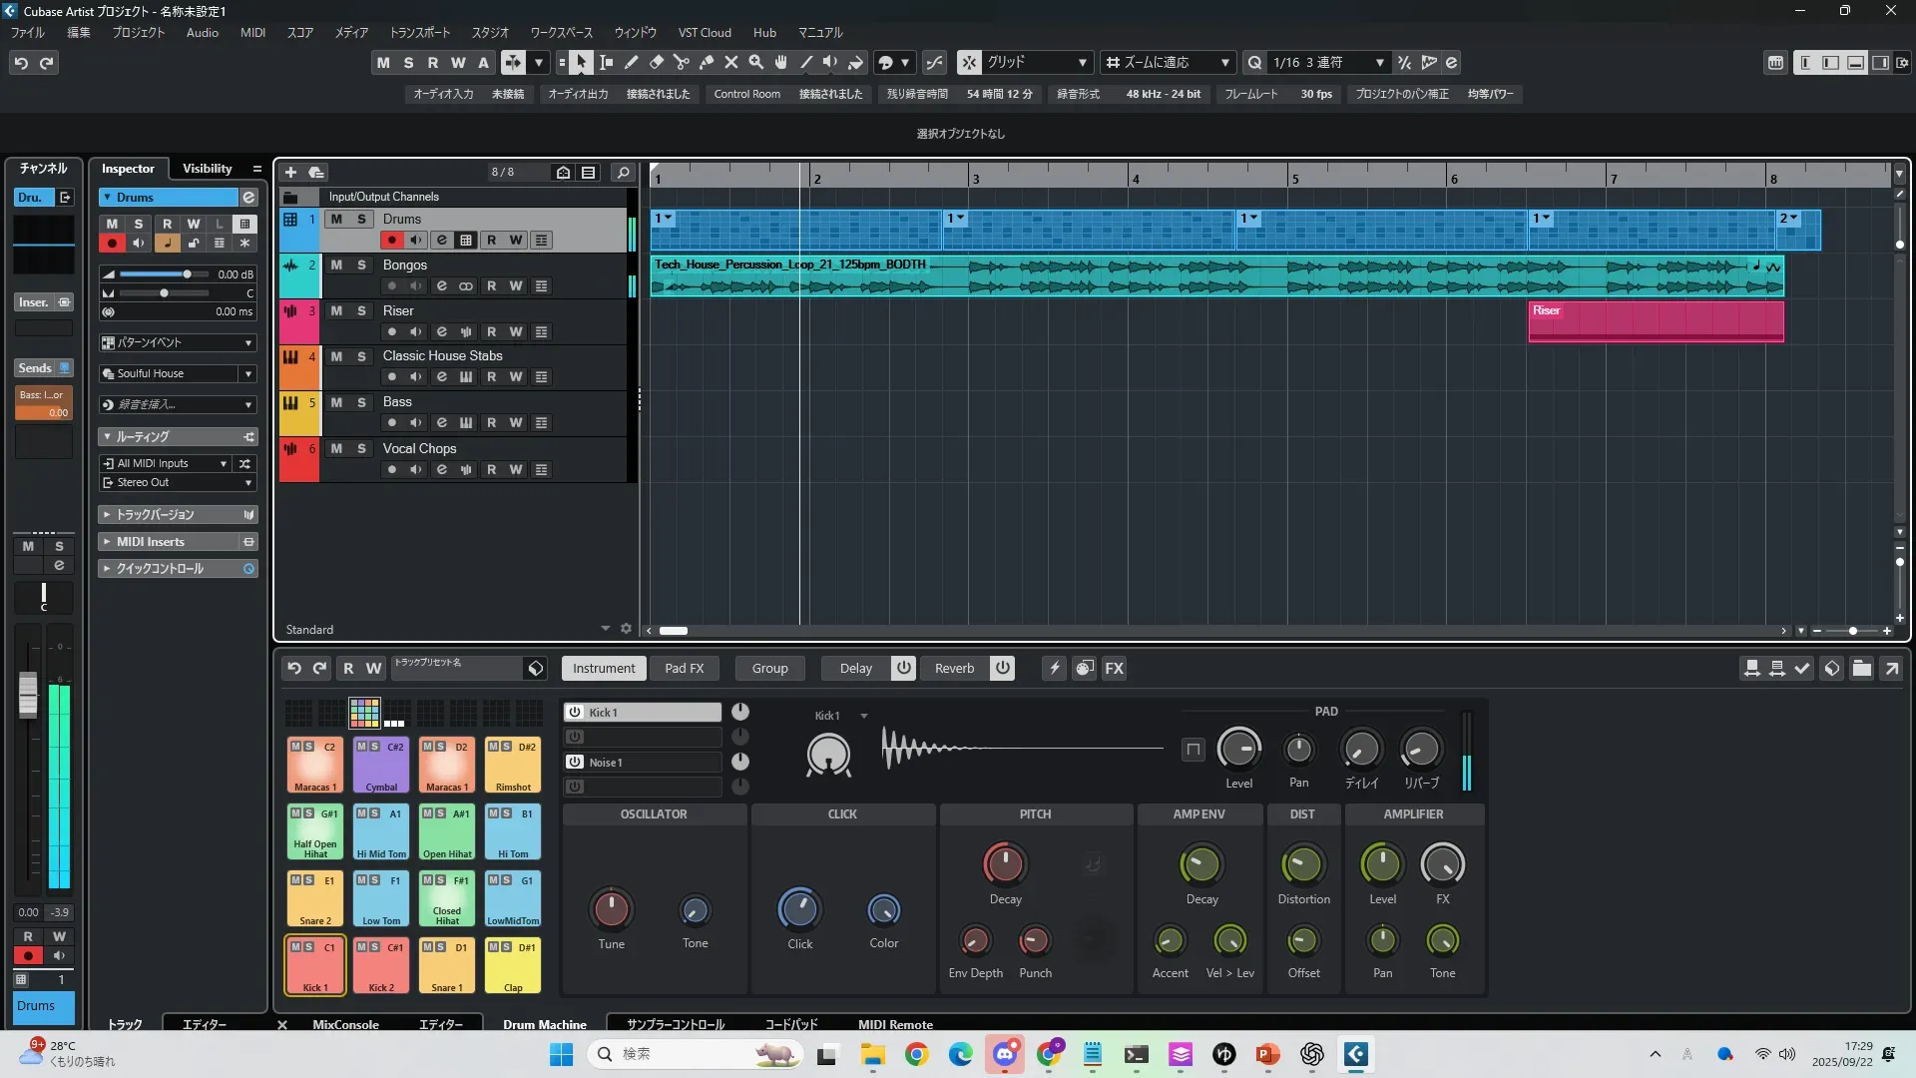This screenshot has width=1916, height=1078.
Task: Select the Draw pencil tool
Action: pyautogui.click(x=632, y=63)
